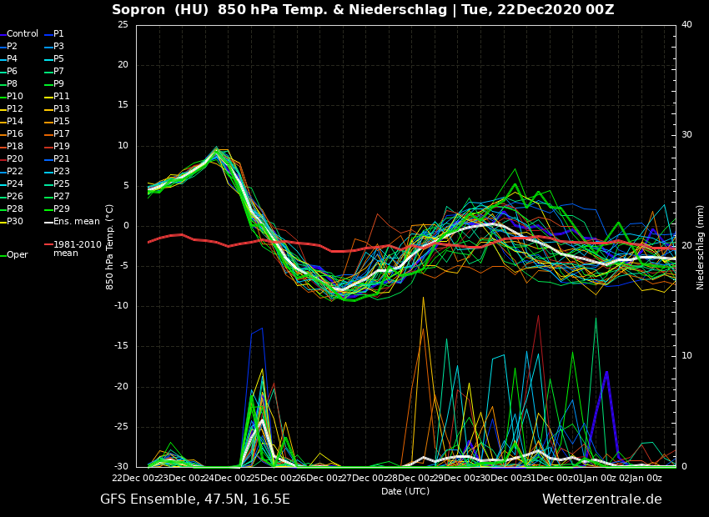This screenshot has height=517, width=709.
Task: Select the P16 legend entry
Action: [x=15, y=134]
